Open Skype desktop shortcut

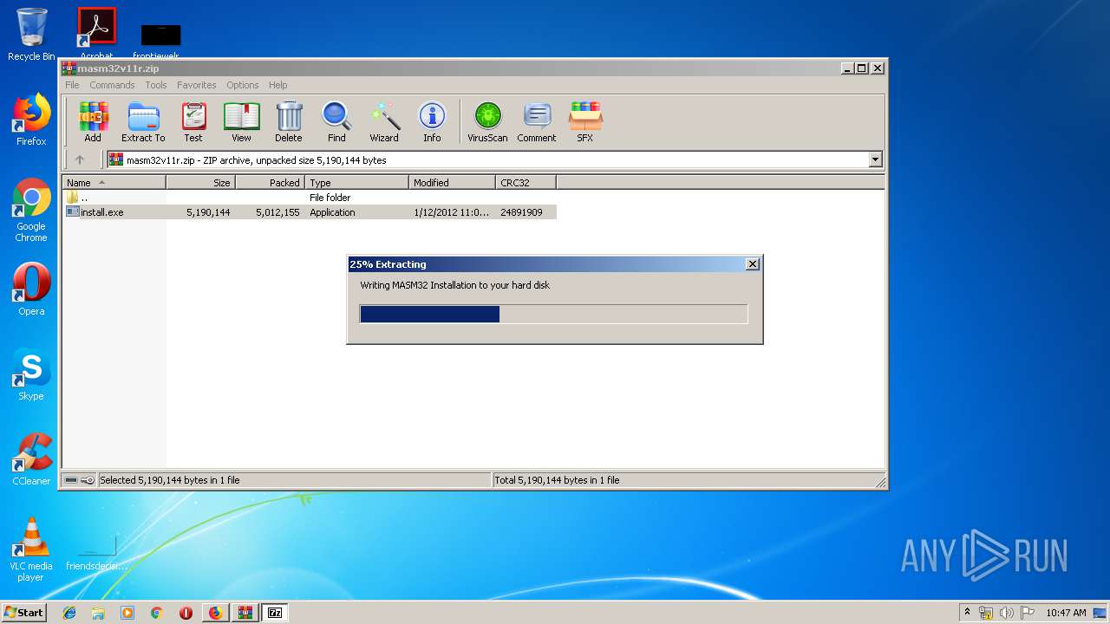(31, 375)
